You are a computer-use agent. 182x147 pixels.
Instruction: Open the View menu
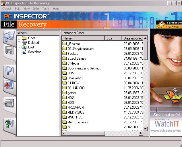point(26,9)
